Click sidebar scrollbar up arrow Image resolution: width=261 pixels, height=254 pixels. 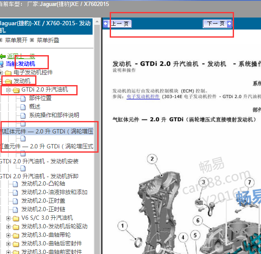pyautogui.click(x=97, y=22)
